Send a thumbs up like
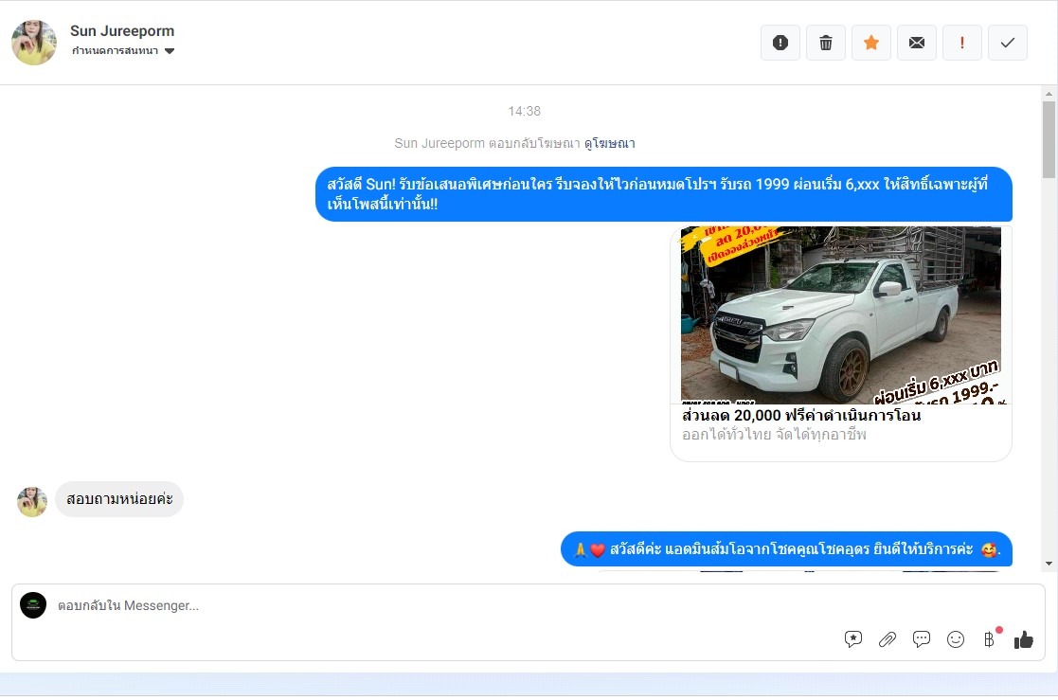 coord(1024,639)
